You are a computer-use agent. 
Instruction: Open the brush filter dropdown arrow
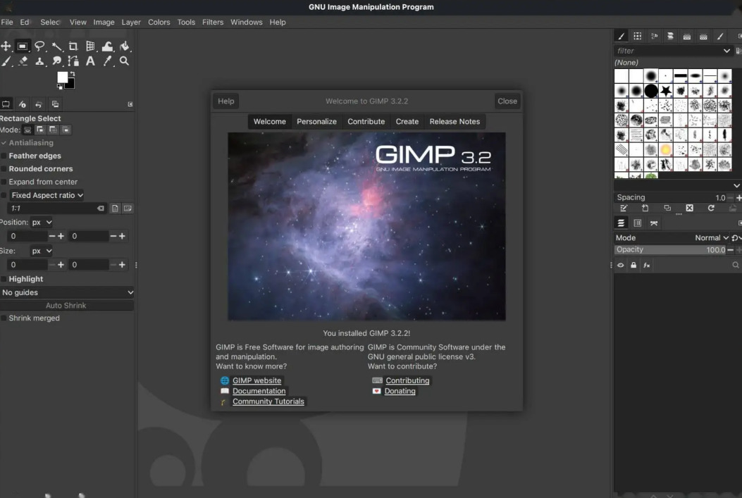726,51
